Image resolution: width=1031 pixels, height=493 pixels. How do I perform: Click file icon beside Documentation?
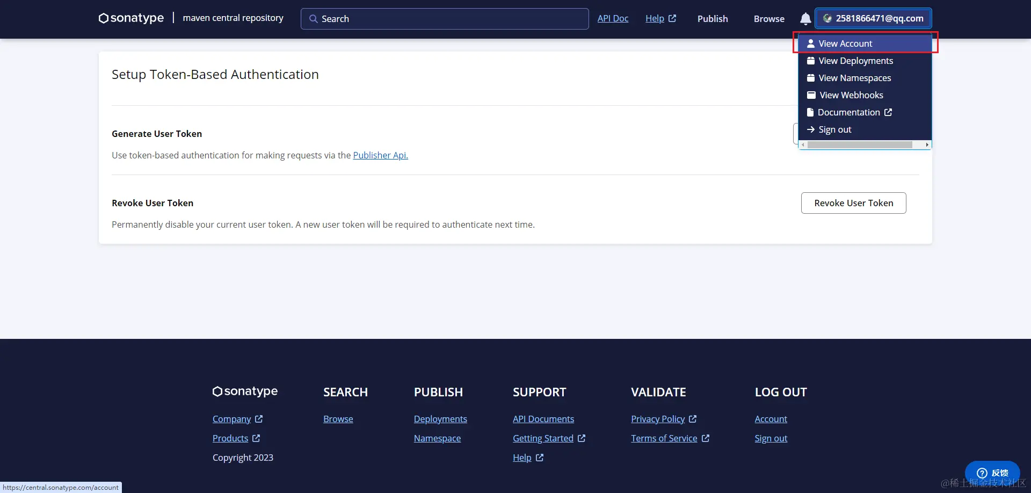coord(810,112)
